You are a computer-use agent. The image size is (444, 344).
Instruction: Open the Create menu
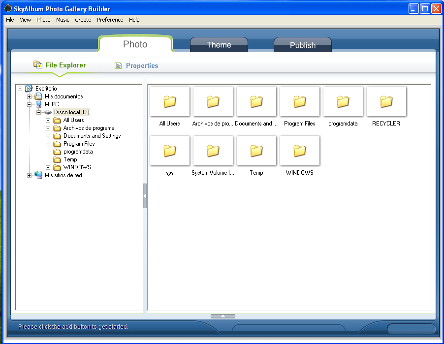pos(83,20)
